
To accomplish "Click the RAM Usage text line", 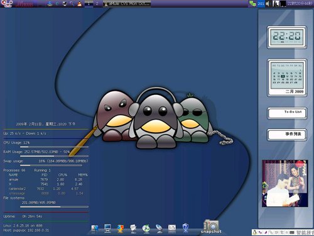I will tap(36, 152).
